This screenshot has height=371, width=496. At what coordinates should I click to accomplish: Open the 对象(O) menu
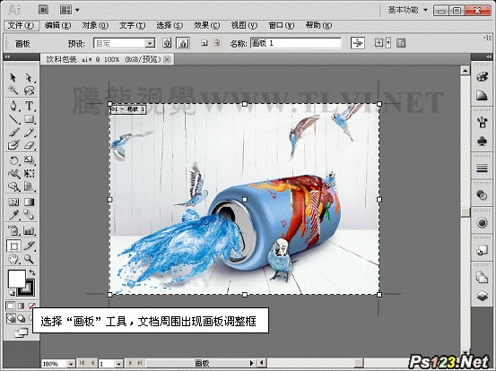tap(95, 26)
